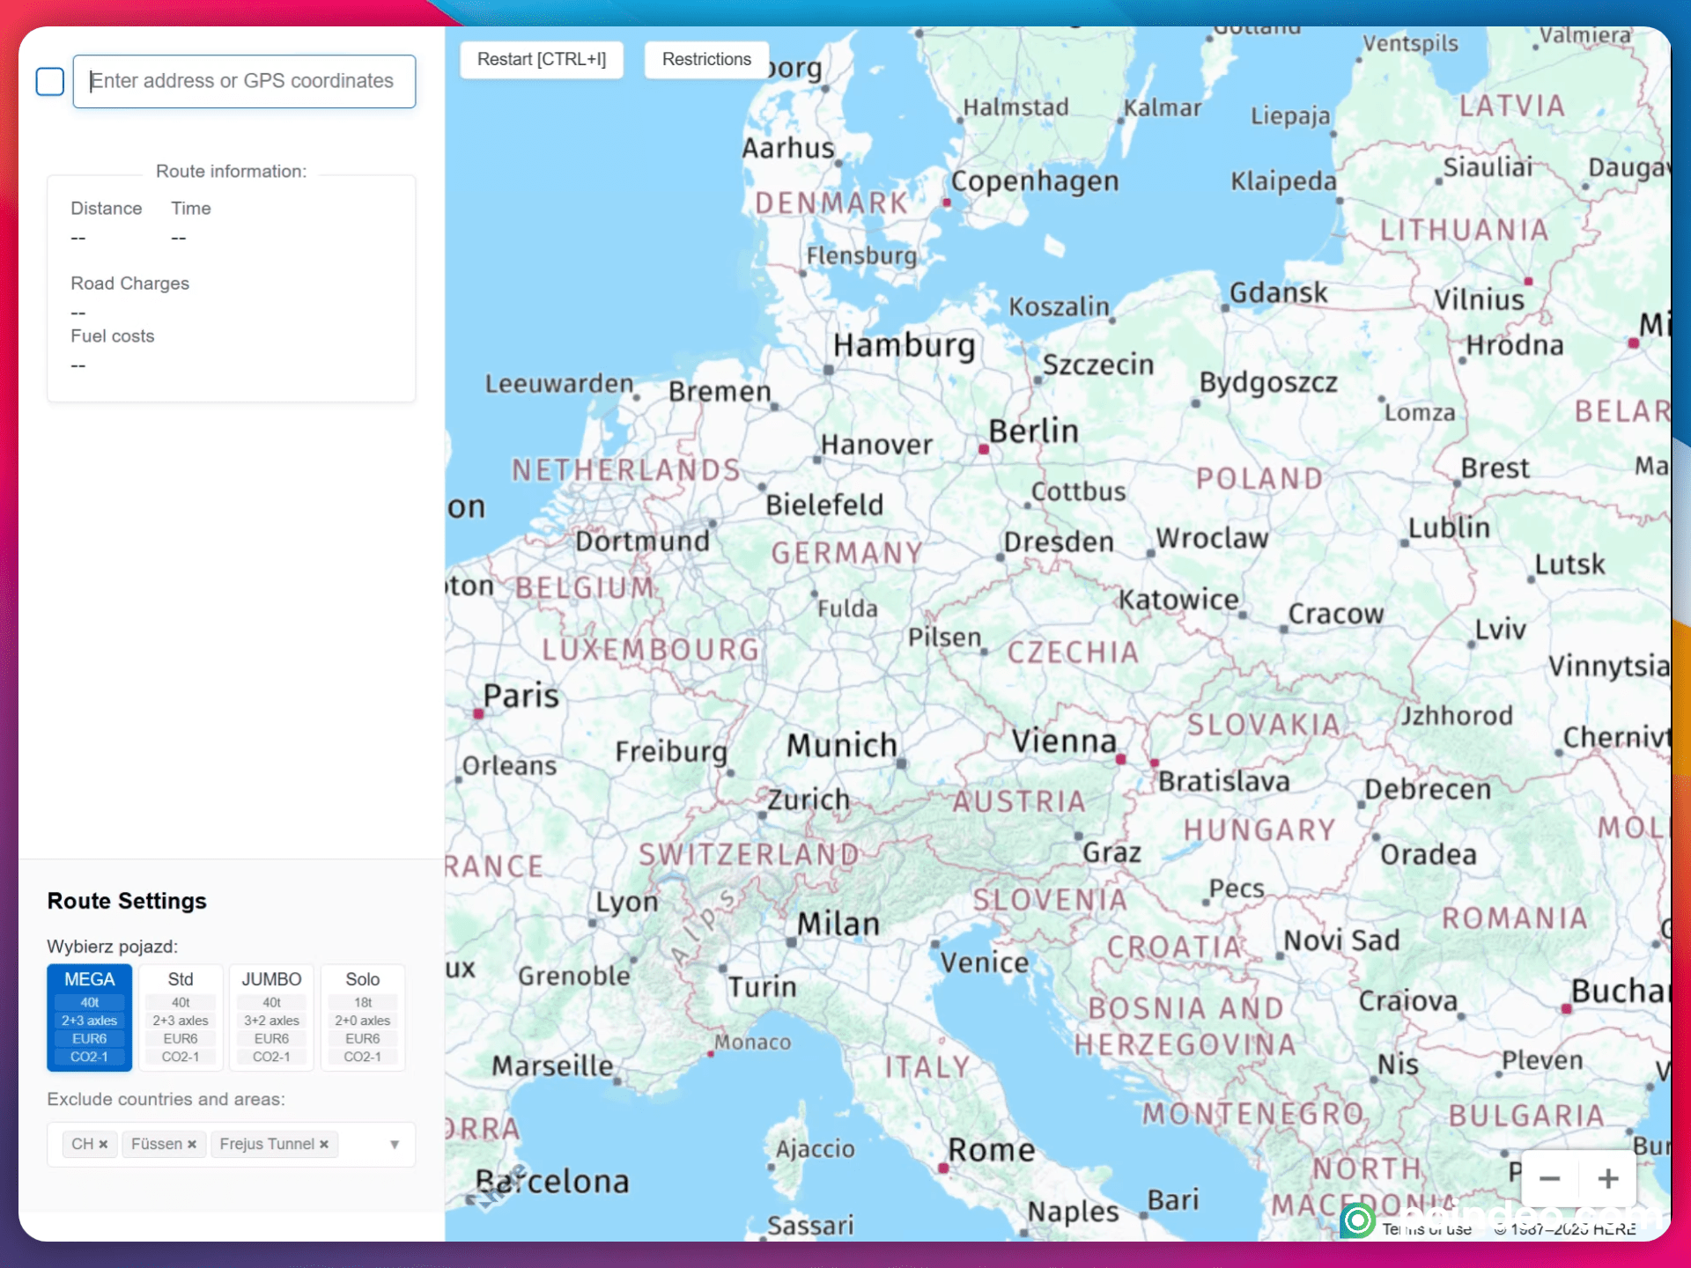Viewport: 1691px width, 1268px height.
Task: Zoom out of the map
Action: pos(1550,1178)
